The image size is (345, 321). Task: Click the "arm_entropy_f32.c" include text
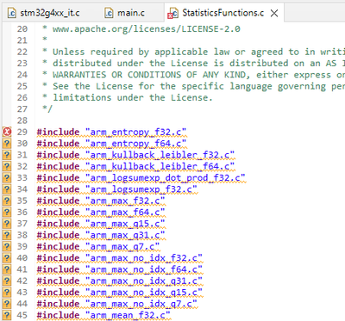tap(136, 132)
